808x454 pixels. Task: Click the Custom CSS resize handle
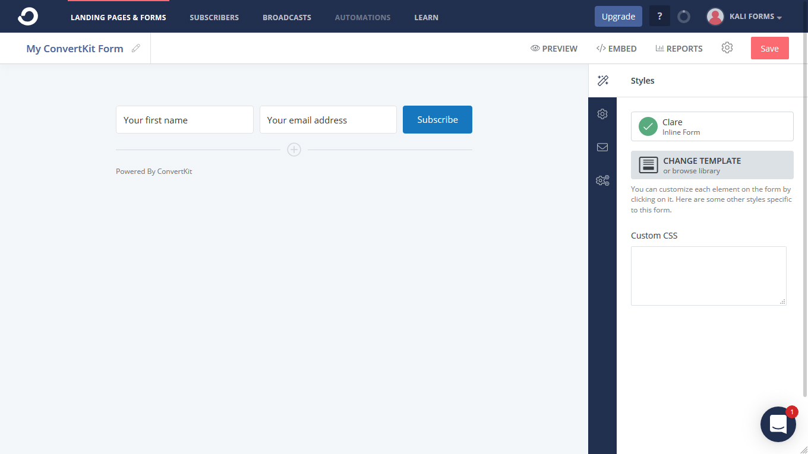[x=782, y=301]
